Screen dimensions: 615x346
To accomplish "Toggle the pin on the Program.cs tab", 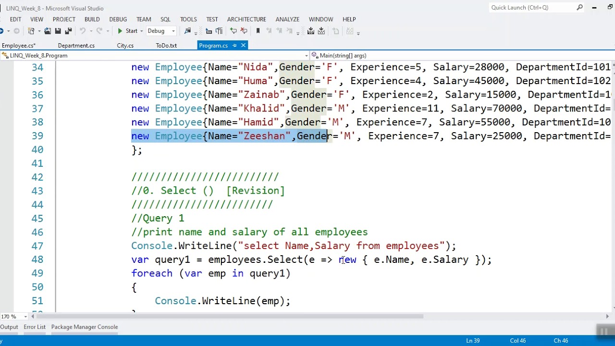I will (234, 46).
